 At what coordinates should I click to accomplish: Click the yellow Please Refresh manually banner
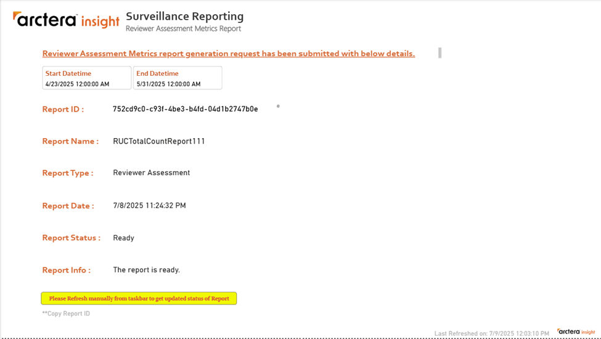click(x=139, y=298)
